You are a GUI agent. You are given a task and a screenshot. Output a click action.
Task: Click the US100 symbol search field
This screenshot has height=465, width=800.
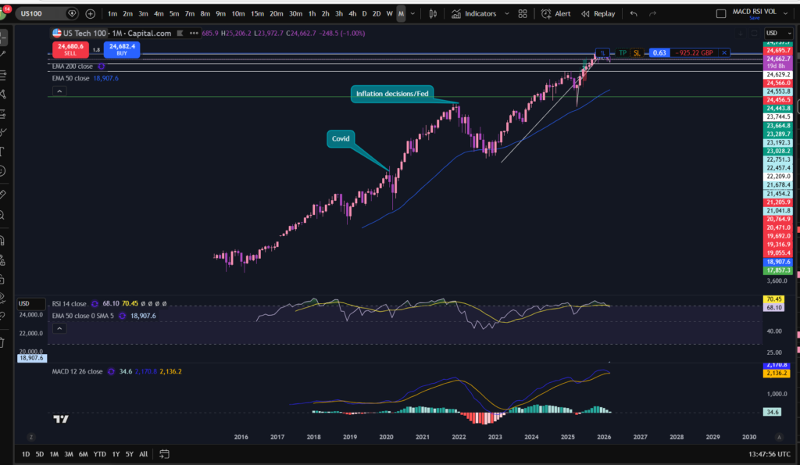click(42, 14)
